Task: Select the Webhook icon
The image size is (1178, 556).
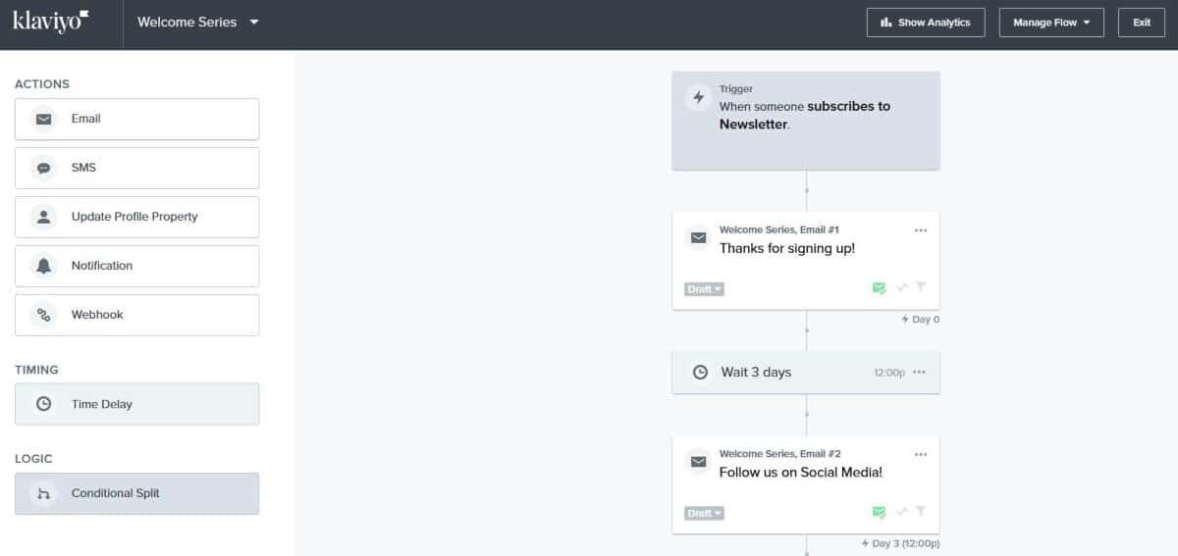Action: click(43, 315)
